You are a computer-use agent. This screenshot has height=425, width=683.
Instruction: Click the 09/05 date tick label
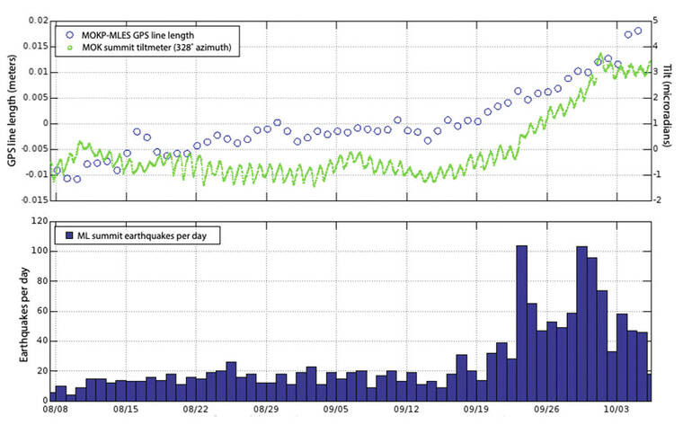(335, 409)
